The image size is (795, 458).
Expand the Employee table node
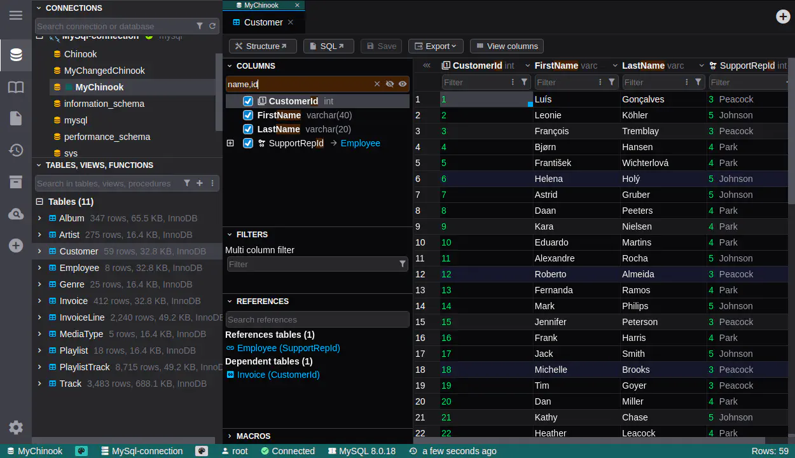coord(39,268)
